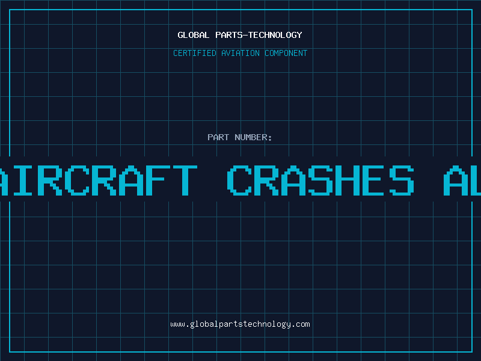Viewport: 481px width, 361px height.
Task: Open the www.globalpartstechnology.com website link
Action: click(x=240, y=324)
